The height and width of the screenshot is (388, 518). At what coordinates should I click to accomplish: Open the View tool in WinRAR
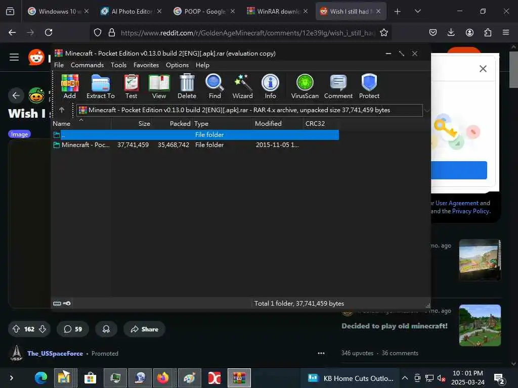pos(159,86)
